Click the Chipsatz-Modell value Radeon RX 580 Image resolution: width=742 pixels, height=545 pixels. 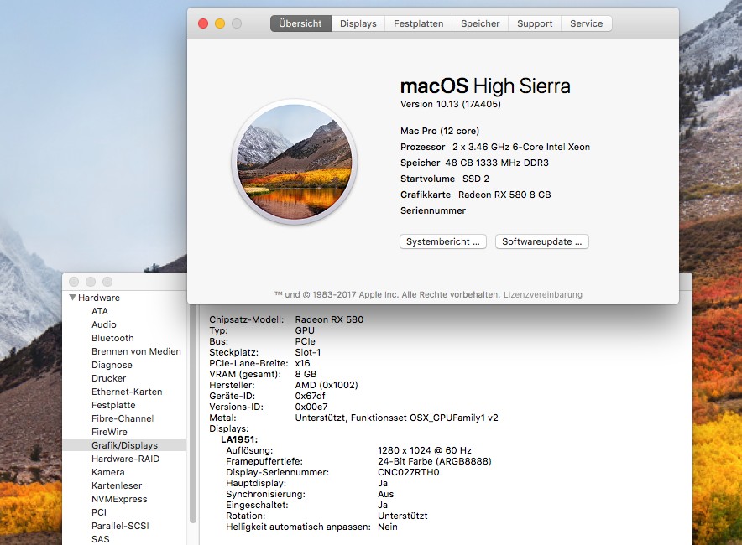tap(329, 319)
